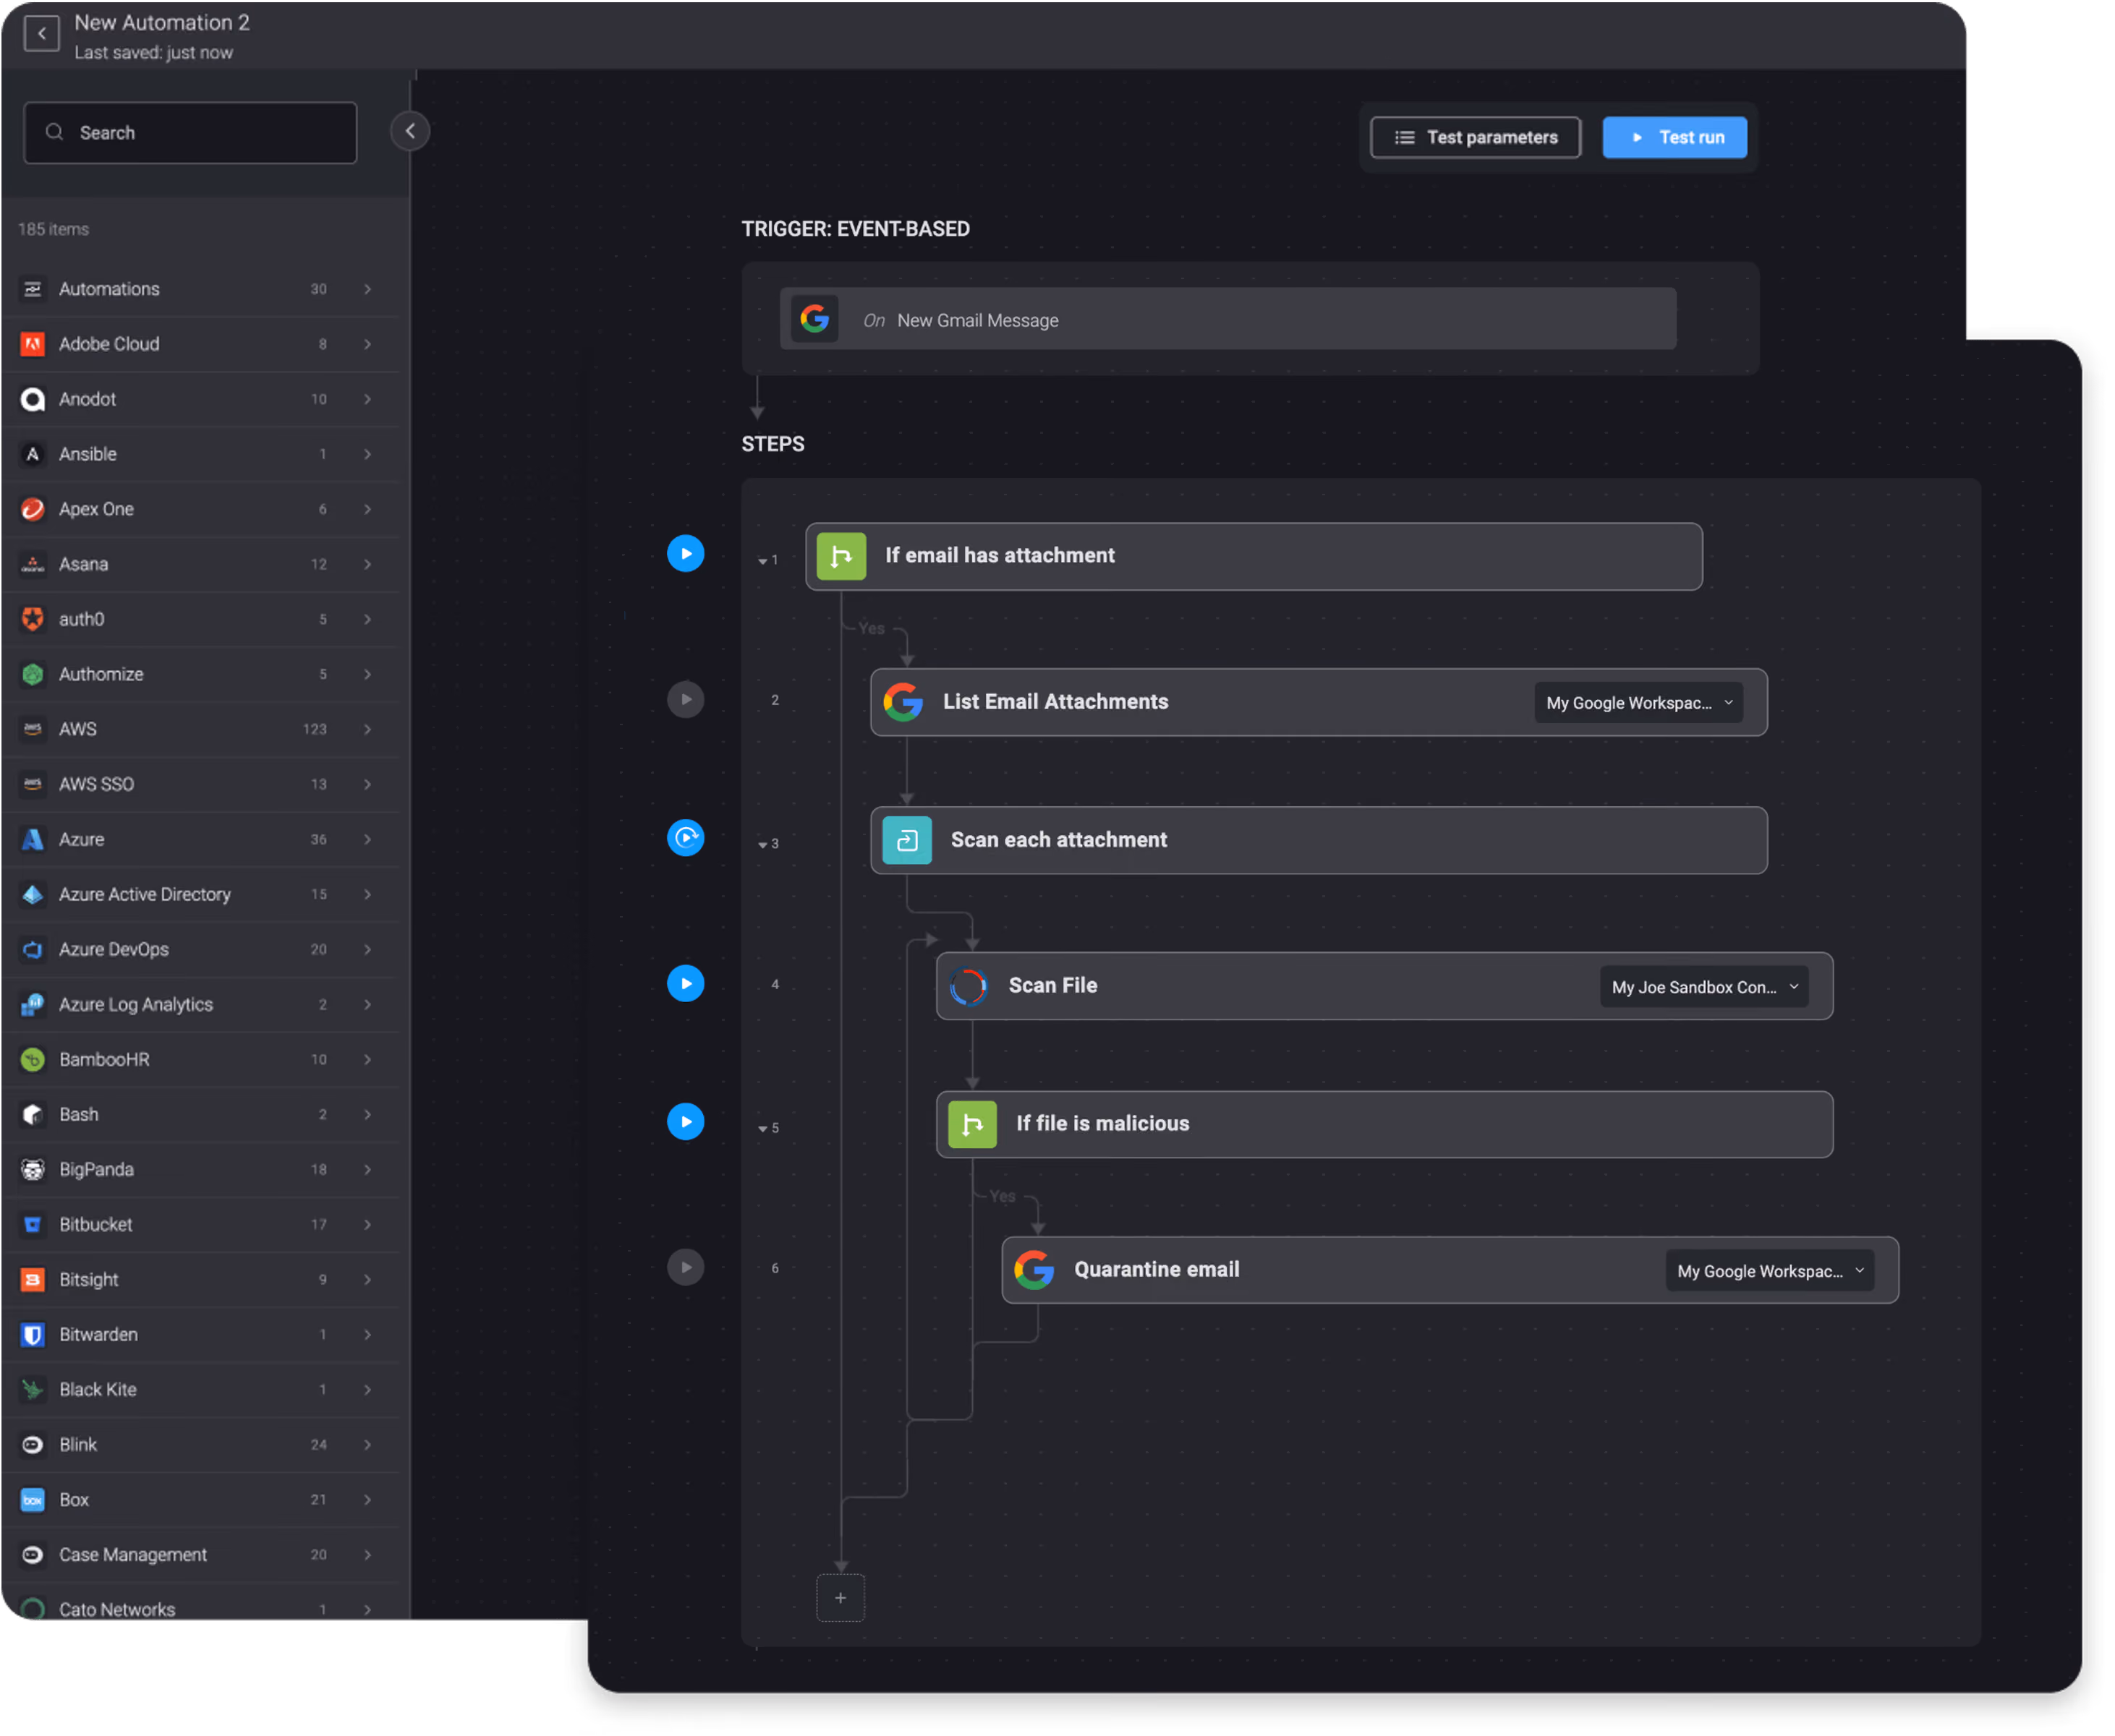Select the List Email Attachments step label

click(1057, 702)
